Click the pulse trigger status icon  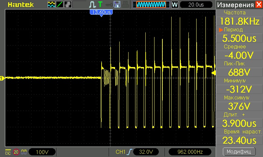pos(92,5)
